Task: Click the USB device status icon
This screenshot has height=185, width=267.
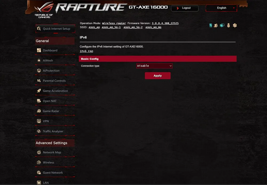Action: click(x=229, y=25)
